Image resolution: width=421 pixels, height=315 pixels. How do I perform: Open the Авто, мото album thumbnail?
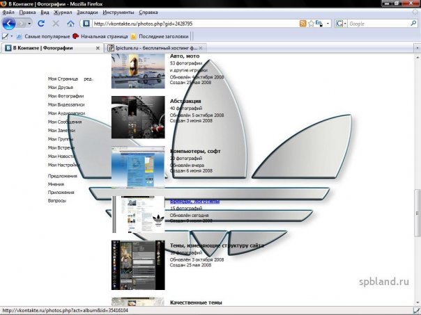pyautogui.click(x=138, y=71)
